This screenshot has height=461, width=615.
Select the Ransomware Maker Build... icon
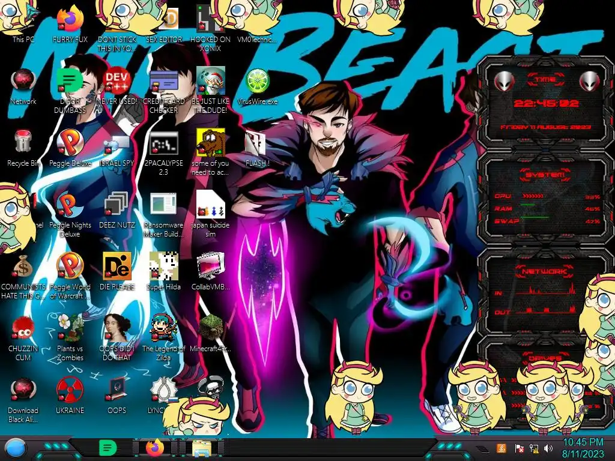pos(163,214)
